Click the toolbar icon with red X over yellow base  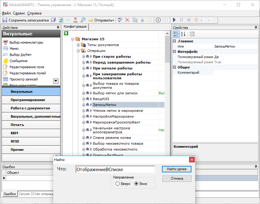[75, 20]
